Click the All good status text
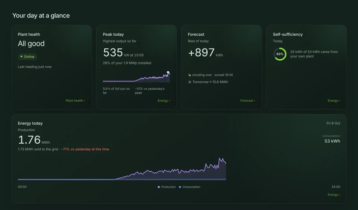 pyautogui.click(x=31, y=44)
